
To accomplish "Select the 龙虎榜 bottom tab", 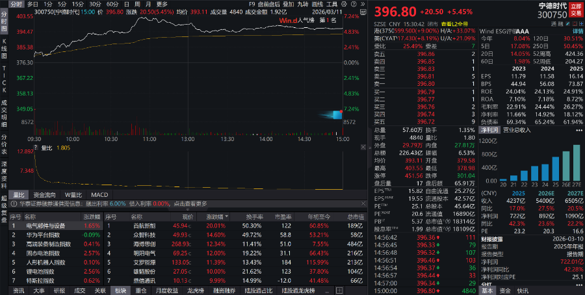I will pyautogui.click(x=194, y=290).
